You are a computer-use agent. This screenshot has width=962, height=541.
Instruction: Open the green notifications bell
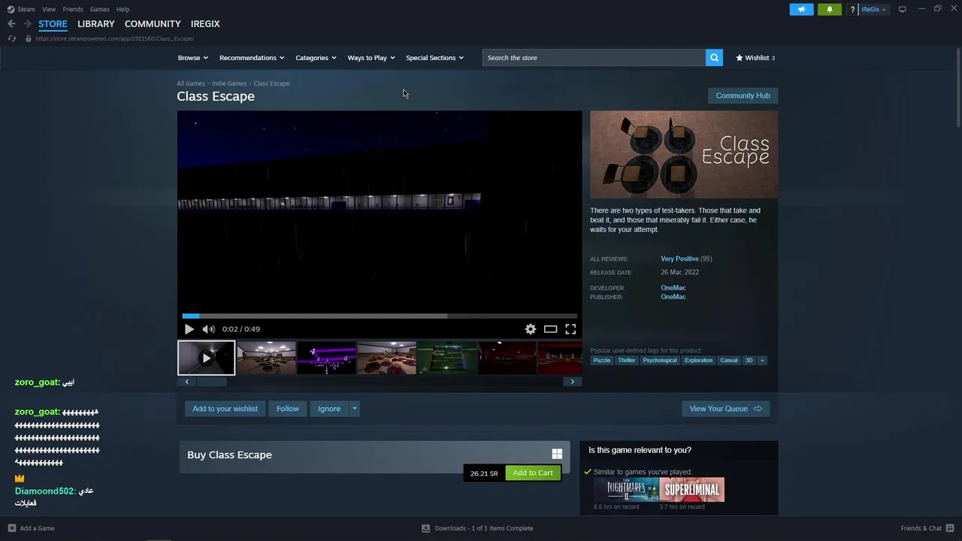[830, 9]
